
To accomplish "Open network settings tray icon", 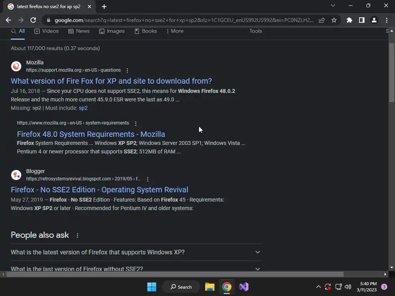I will click(x=339, y=287).
